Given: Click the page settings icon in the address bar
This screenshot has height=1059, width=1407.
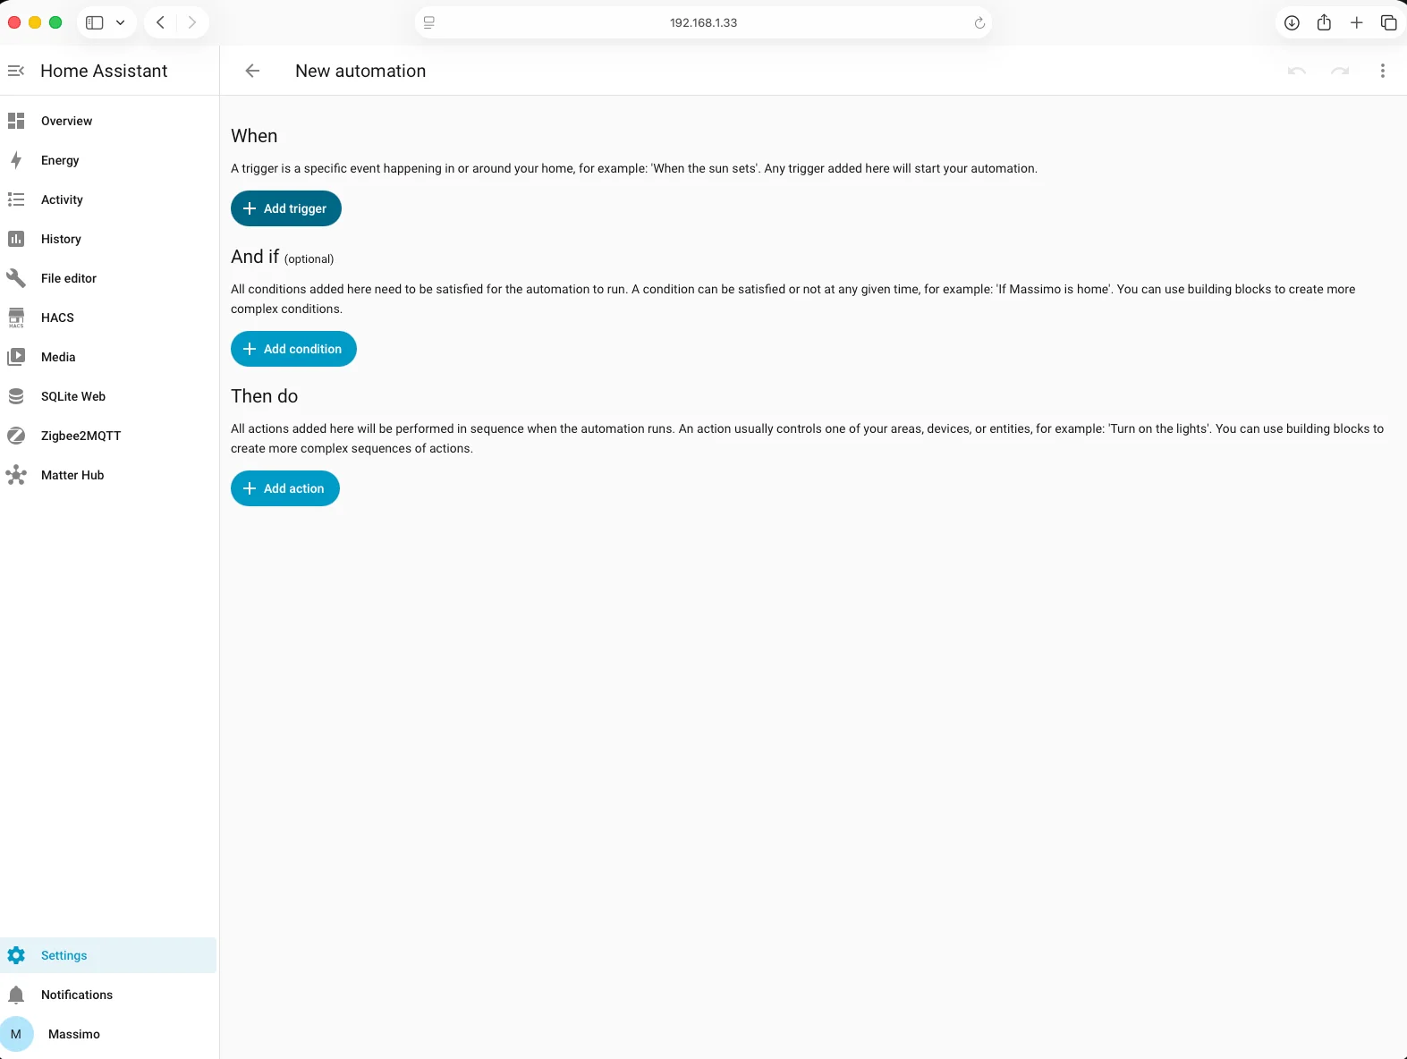Looking at the screenshot, I should pyautogui.click(x=429, y=22).
